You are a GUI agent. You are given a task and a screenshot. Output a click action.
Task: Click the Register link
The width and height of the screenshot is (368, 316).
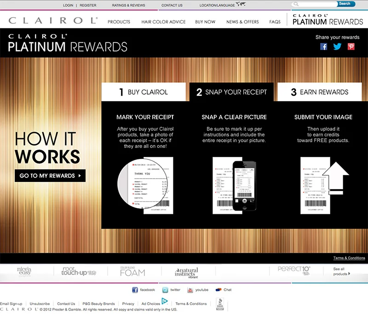point(88,5)
